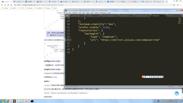Open the Goto menu in Sublime Text
Image resolution: width=183 pixels, height=103 pixels.
click(87, 13)
